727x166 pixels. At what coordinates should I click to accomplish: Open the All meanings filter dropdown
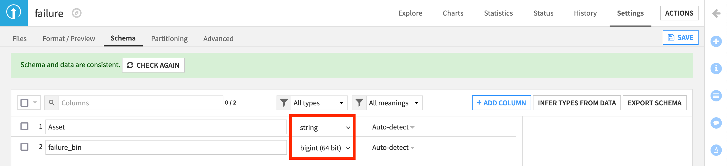pos(394,103)
